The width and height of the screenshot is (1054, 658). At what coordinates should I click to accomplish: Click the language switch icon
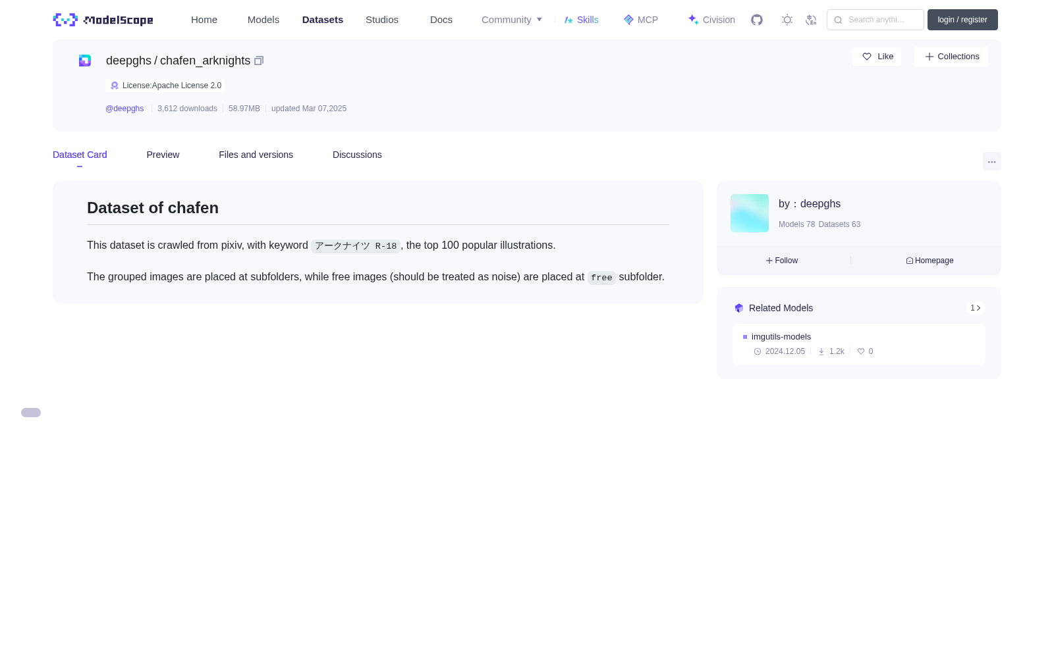click(x=811, y=20)
